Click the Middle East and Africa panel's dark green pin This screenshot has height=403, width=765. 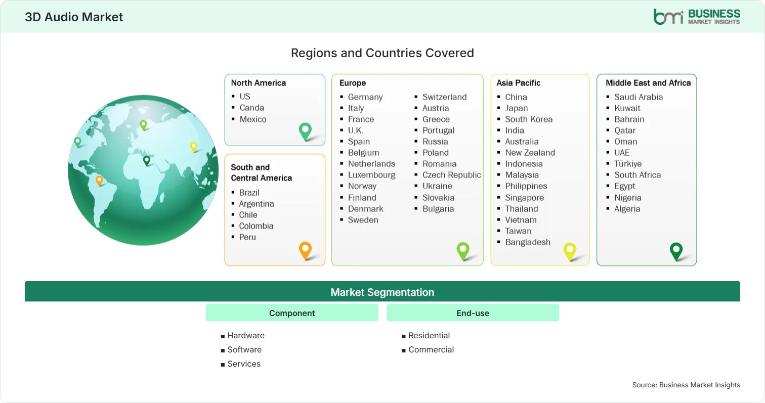[676, 251]
